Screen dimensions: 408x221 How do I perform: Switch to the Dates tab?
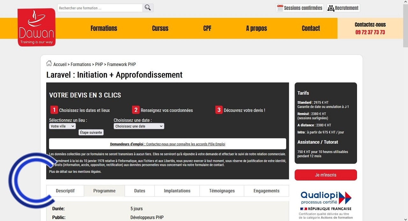pyautogui.click(x=140, y=191)
